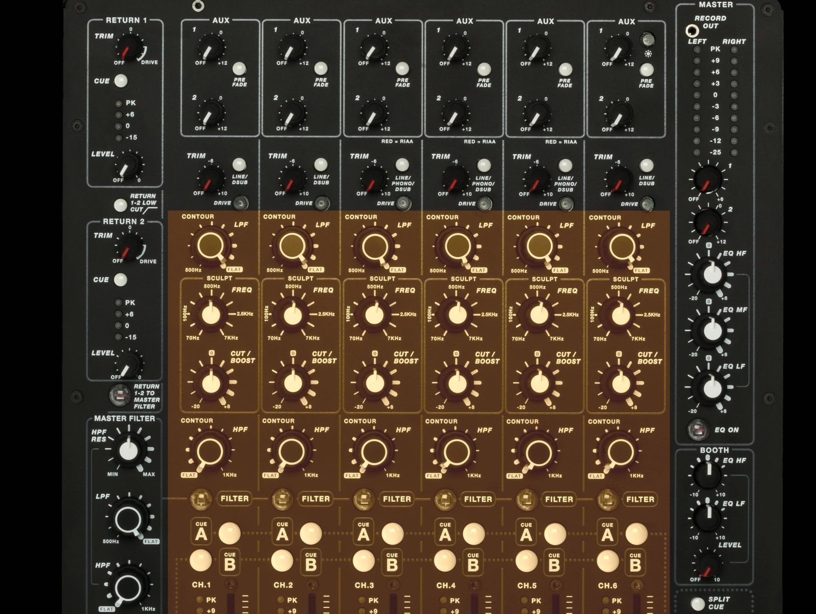Screen dimensions: 816x614
Task: Click the fifth channel's LPF Contour knob
Action: click(539, 247)
